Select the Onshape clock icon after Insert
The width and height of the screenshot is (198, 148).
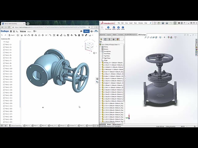[18, 35]
